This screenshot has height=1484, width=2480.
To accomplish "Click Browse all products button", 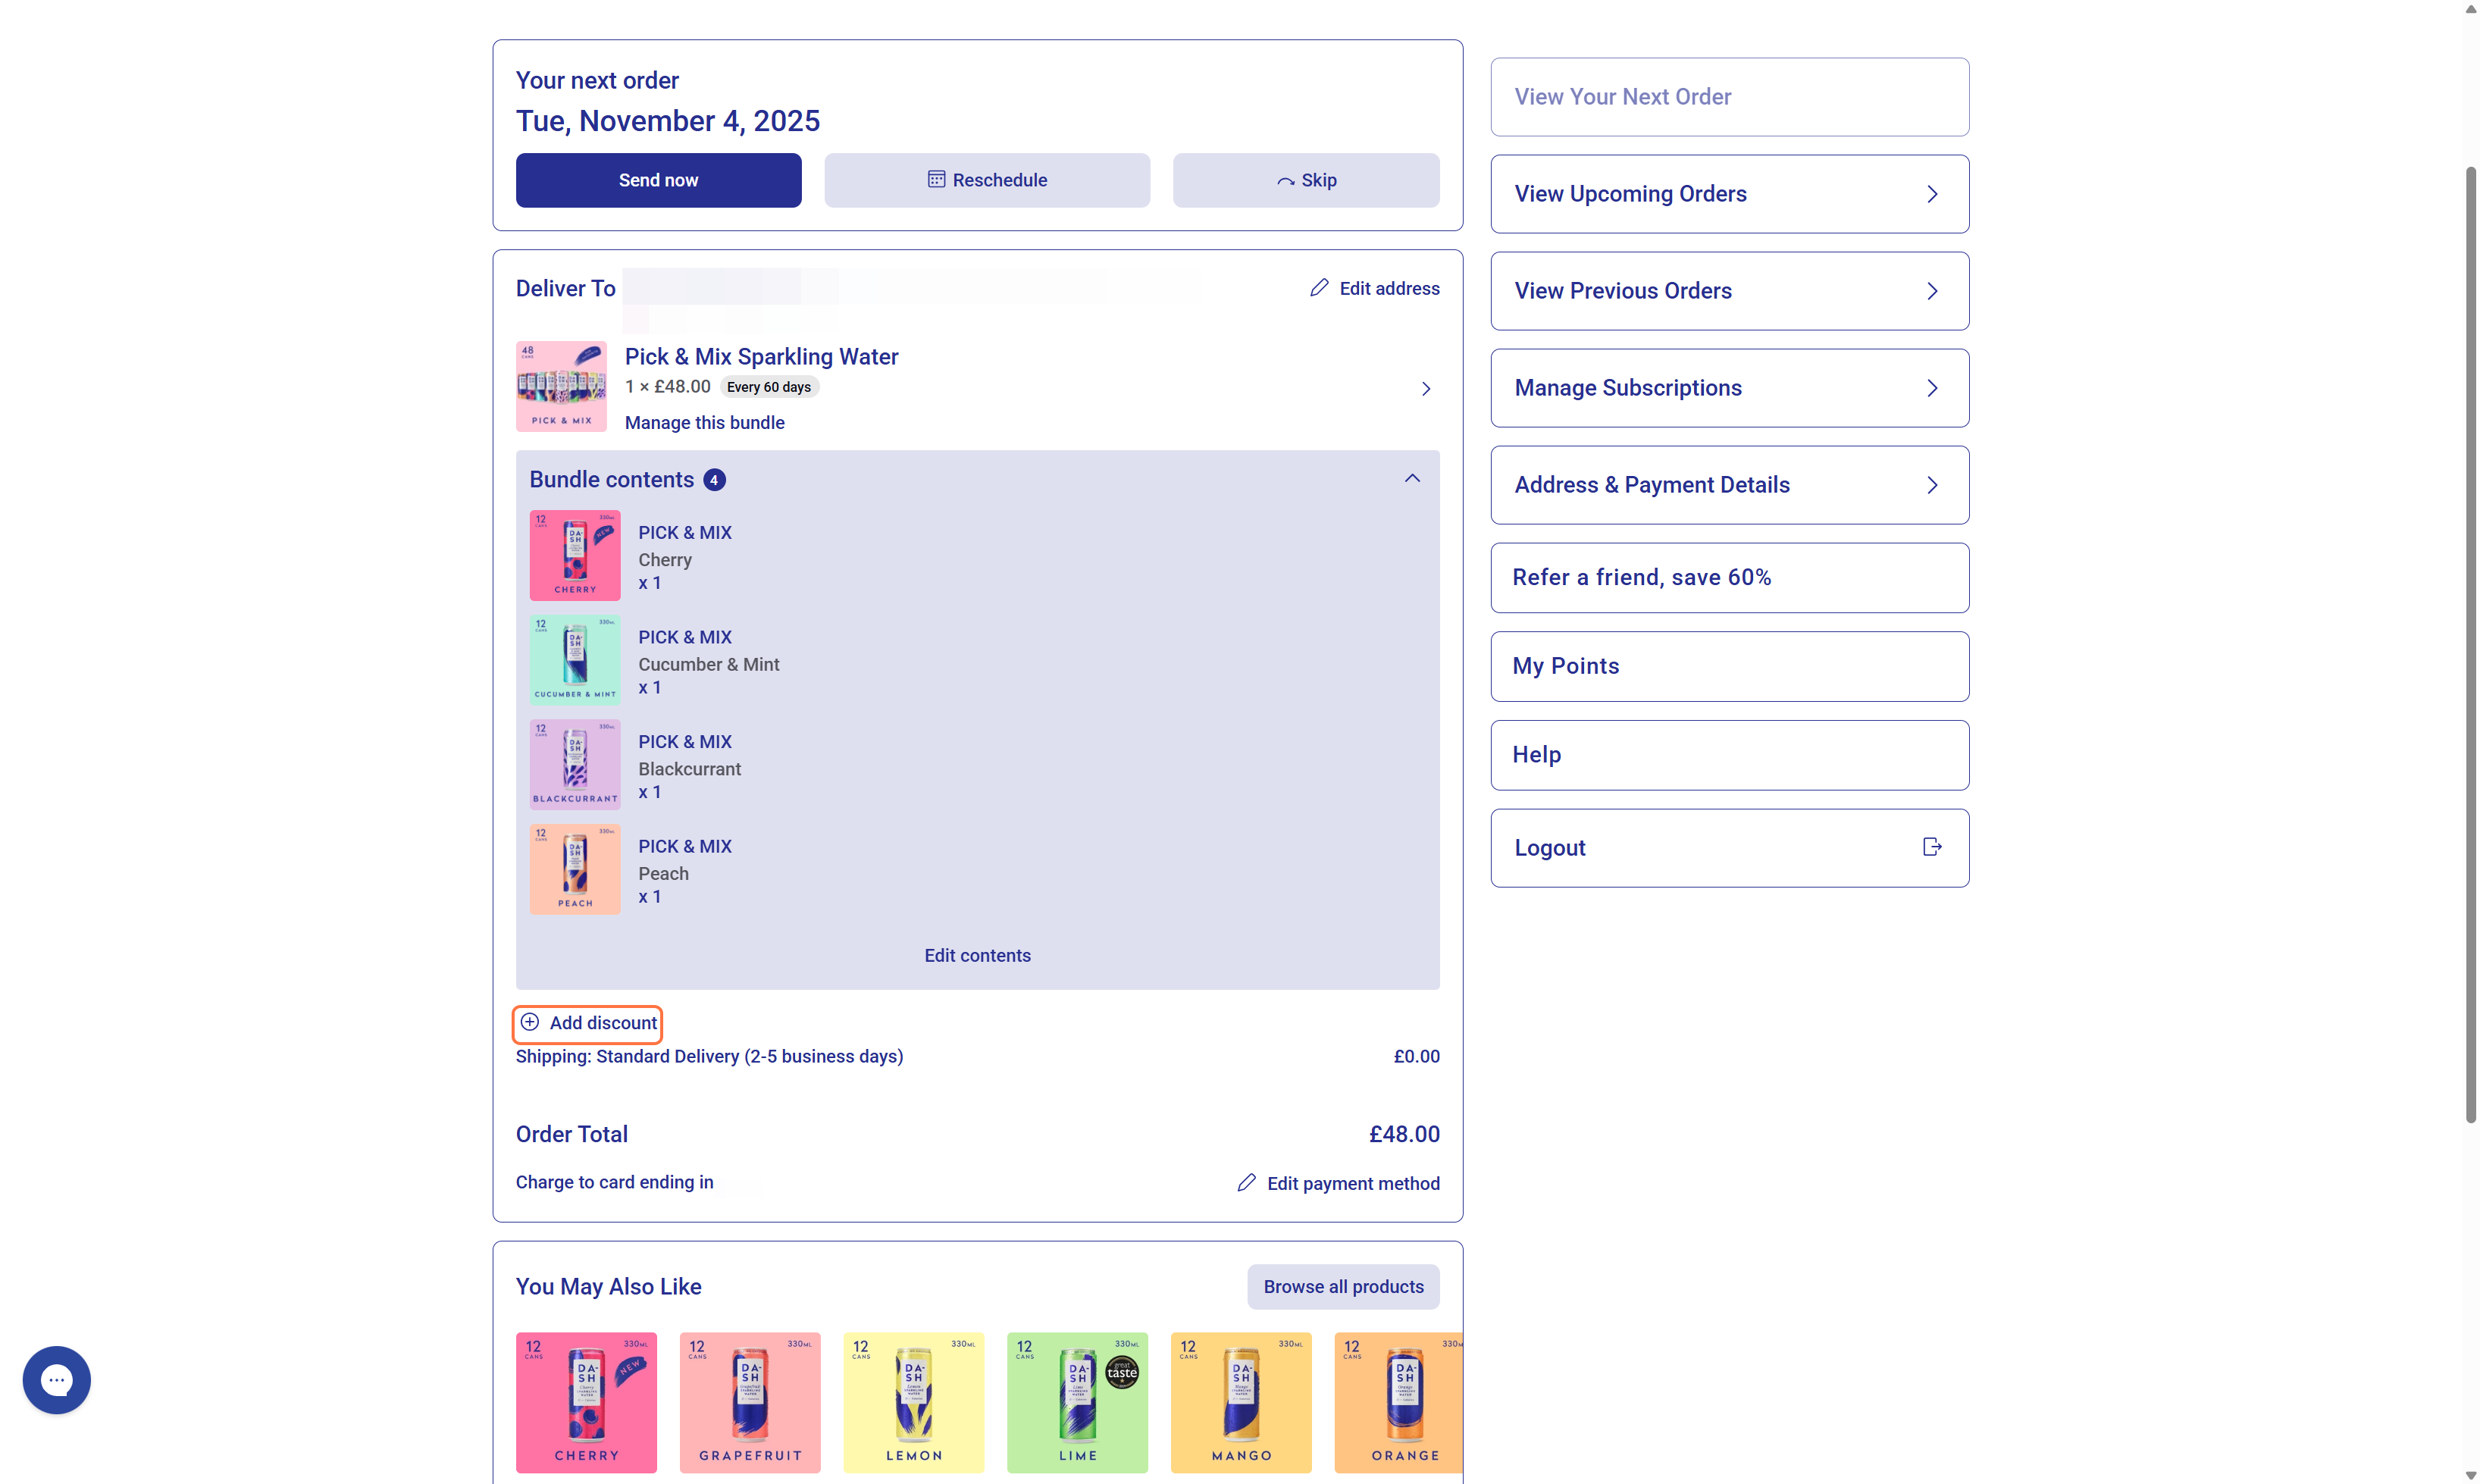I will [x=1342, y=1286].
